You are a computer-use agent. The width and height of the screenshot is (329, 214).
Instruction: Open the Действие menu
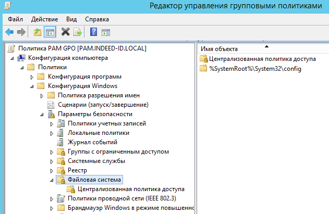coord(44,19)
